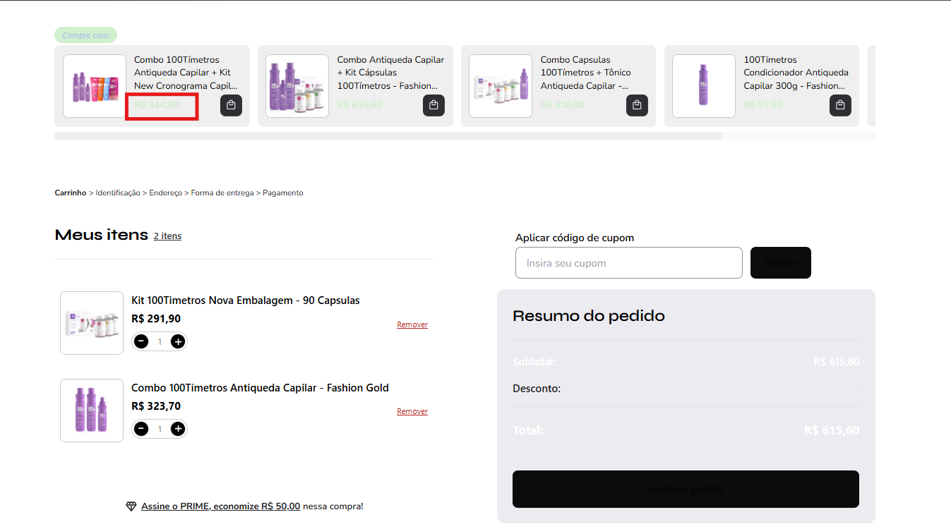This screenshot has width=951, height=529.
Task: Increase quantity of Combo 100Tímetros Antiqueda Capilar
Action: (x=178, y=429)
